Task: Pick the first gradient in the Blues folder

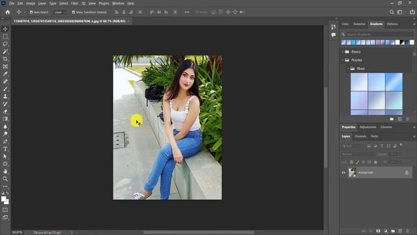Action: [359, 82]
